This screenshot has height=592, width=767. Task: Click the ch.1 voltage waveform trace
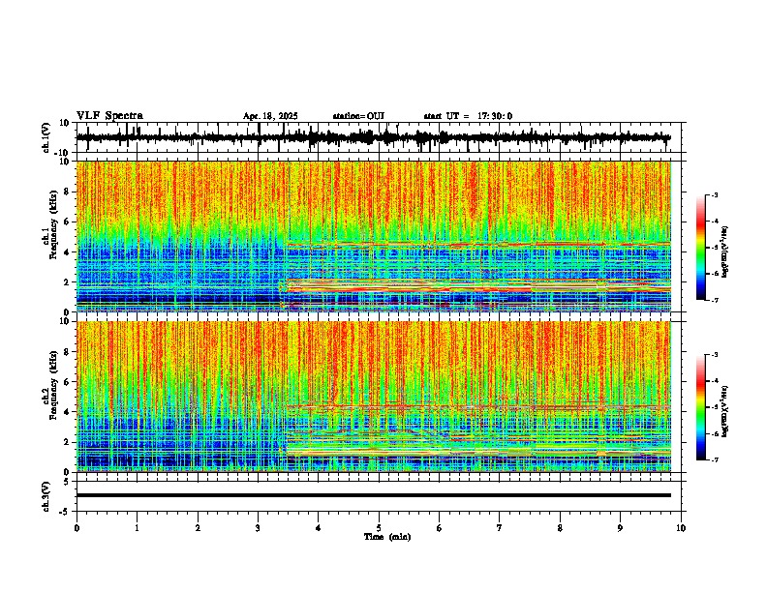(373, 137)
